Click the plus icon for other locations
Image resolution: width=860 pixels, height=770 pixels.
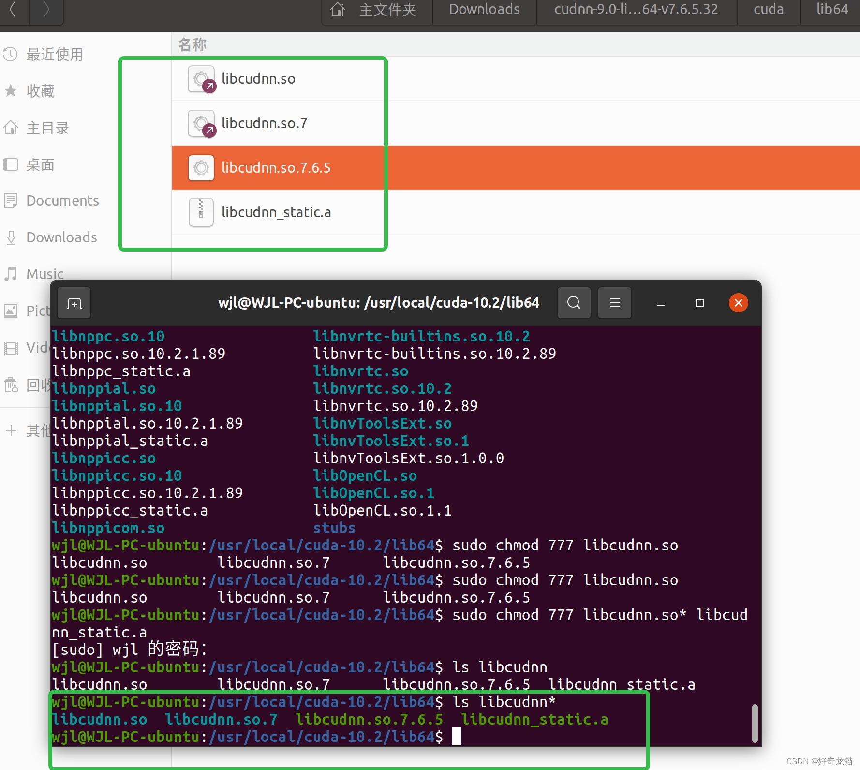tap(11, 430)
